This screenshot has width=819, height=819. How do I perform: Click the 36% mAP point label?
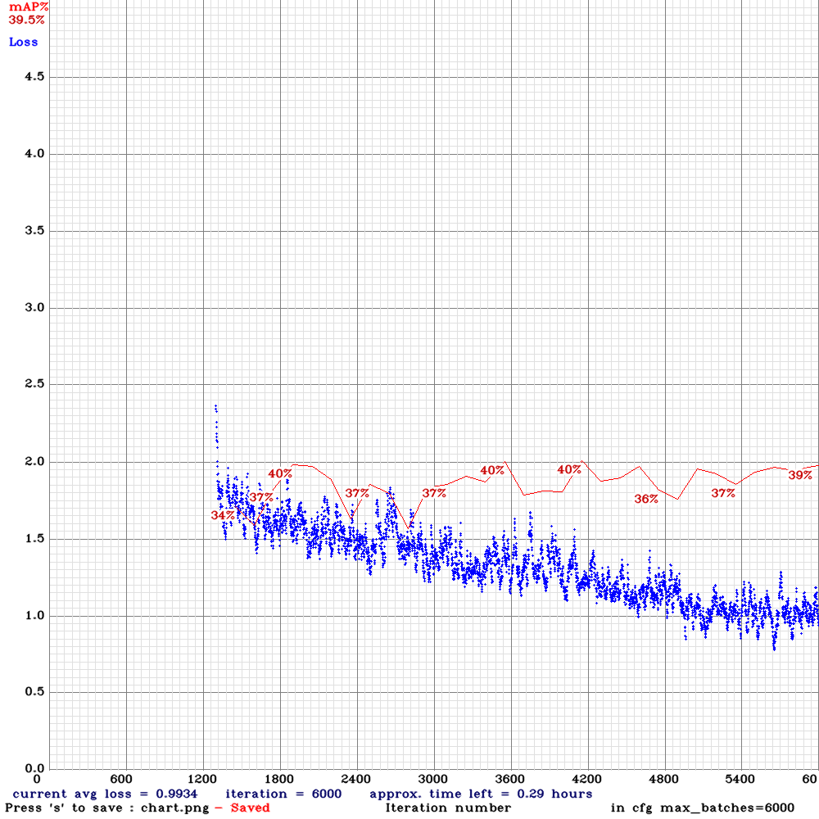[646, 499]
